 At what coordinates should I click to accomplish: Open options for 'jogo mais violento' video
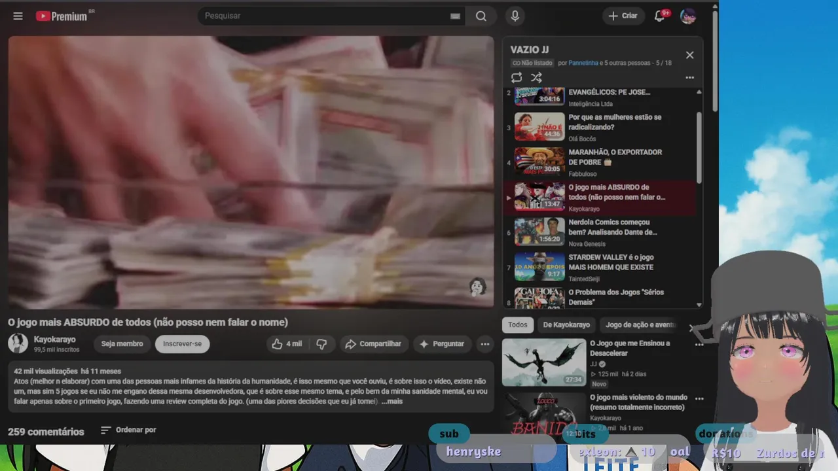pyautogui.click(x=699, y=398)
